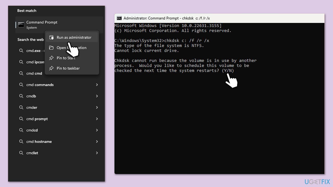Choose Pin to taskbar from context menu
This screenshot has height=187, width=333.
[x=68, y=68]
